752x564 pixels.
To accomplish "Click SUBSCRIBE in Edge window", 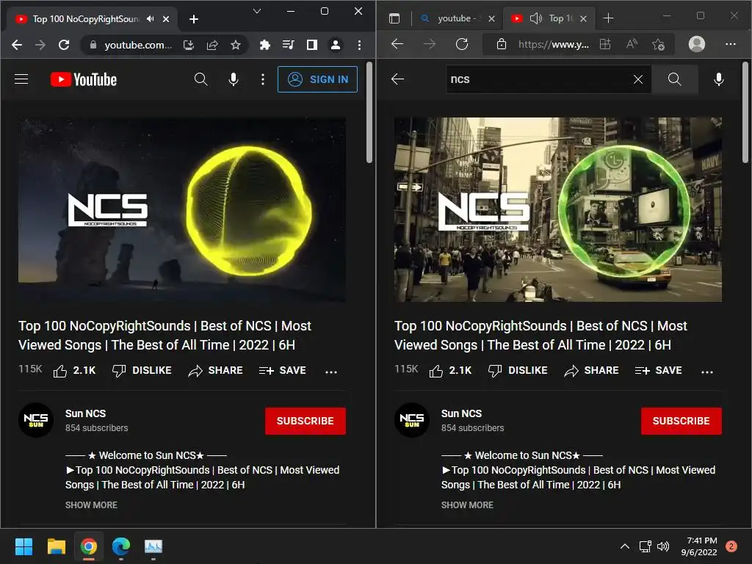I will click(681, 421).
